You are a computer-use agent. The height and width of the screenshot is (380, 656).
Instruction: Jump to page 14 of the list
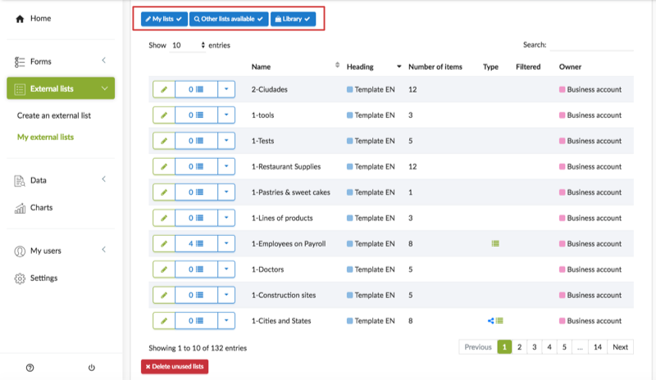598,347
